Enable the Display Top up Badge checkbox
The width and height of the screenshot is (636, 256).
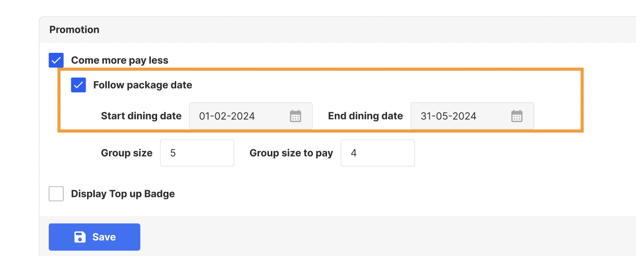pos(56,194)
